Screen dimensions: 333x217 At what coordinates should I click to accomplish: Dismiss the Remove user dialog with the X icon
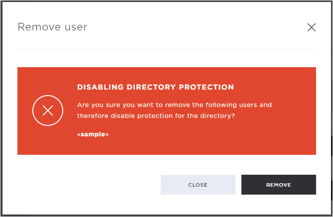(x=311, y=27)
